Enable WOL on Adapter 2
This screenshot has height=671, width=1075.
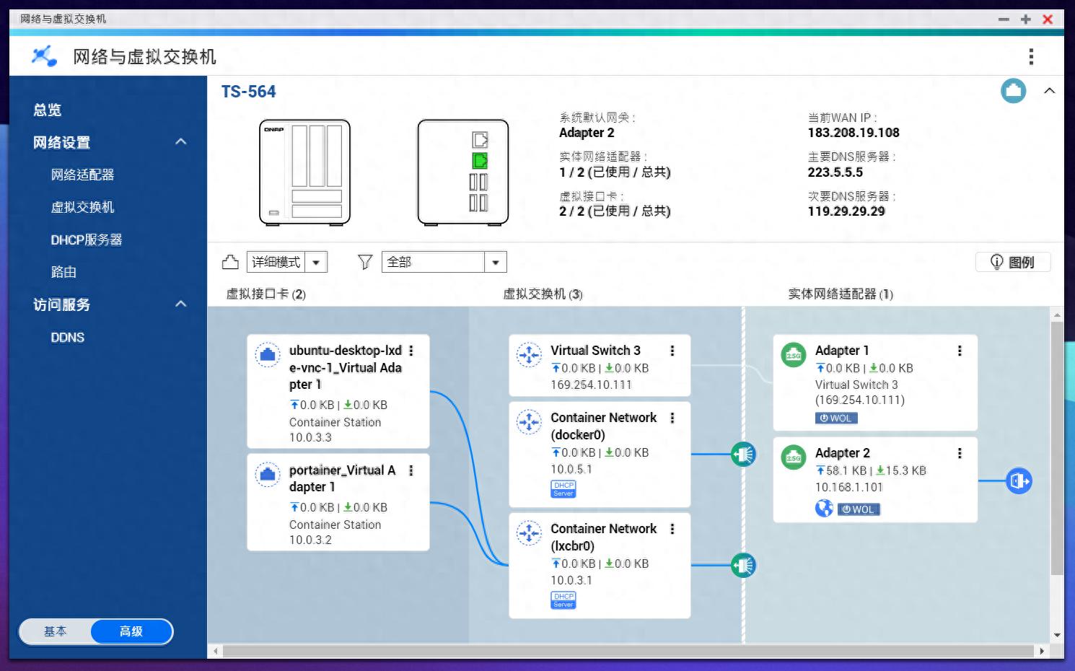click(x=859, y=509)
